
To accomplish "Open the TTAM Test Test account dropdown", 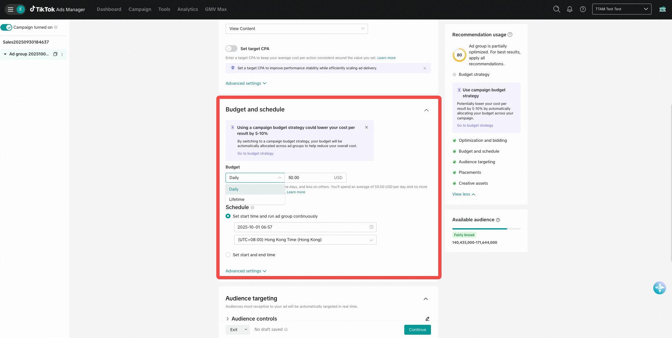I will pos(622,9).
